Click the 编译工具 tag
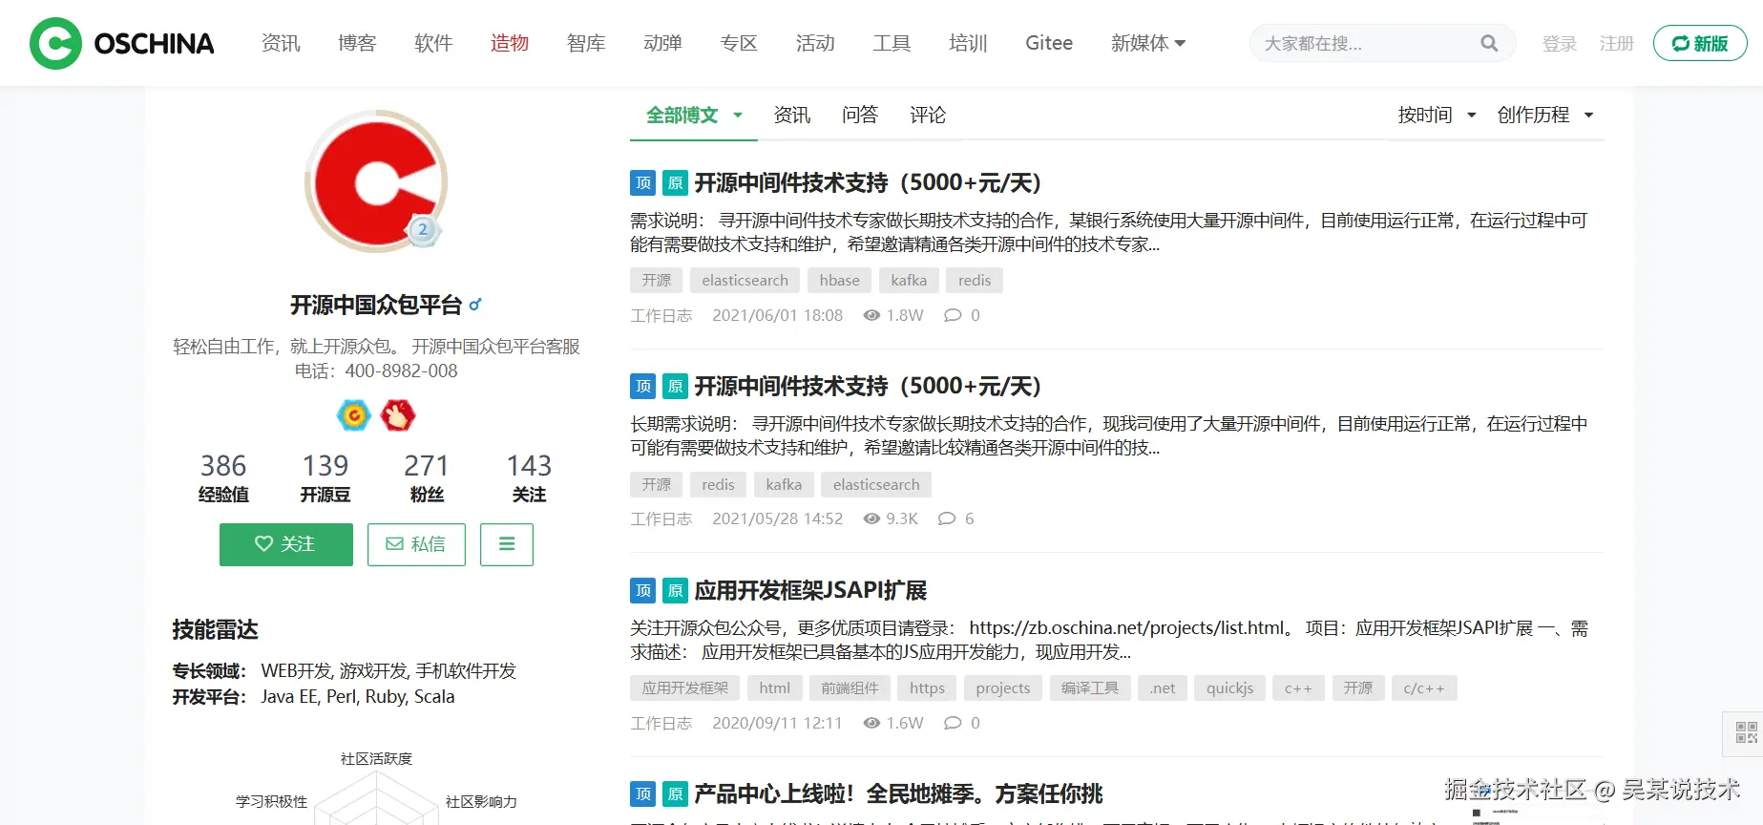1763x825 pixels. click(x=1090, y=688)
